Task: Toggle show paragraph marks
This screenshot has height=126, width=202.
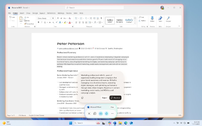Action: coord(102,18)
